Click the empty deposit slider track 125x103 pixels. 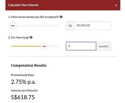(38, 26)
